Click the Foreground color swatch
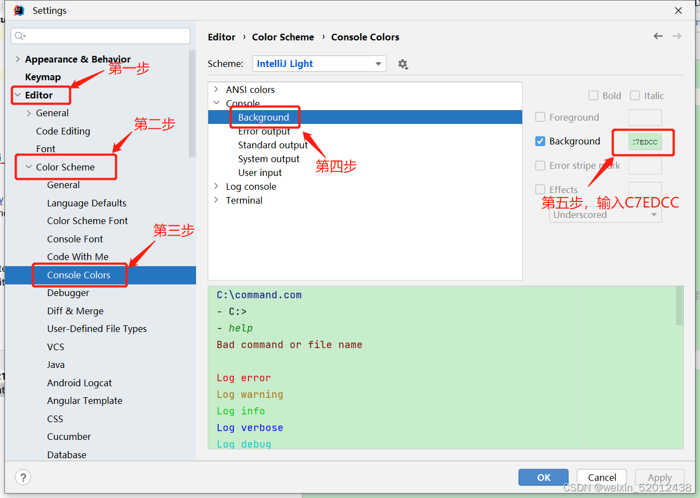 [645, 117]
